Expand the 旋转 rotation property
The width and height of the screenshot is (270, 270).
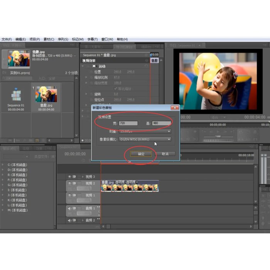[x=86, y=94]
